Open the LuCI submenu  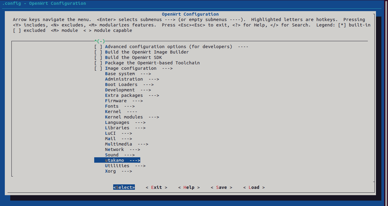(118, 133)
